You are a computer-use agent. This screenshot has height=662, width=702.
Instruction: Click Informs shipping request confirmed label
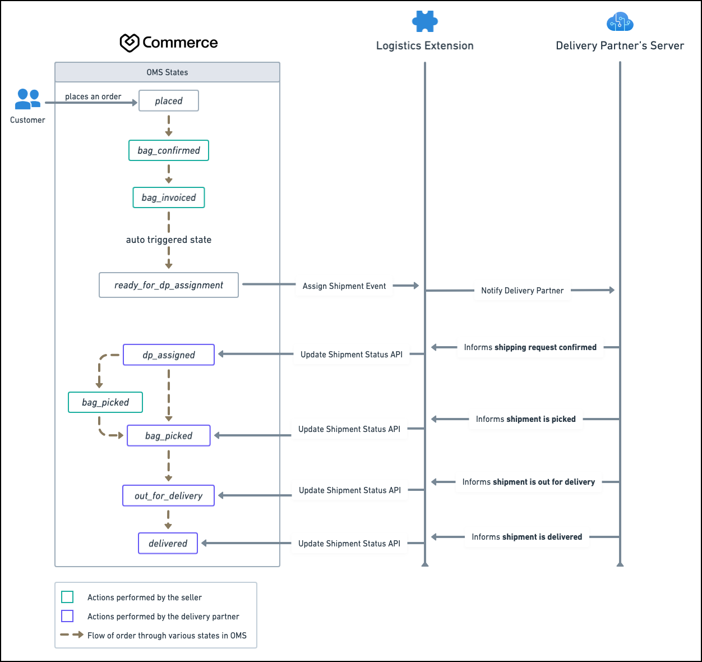pyautogui.click(x=530, y=347)
